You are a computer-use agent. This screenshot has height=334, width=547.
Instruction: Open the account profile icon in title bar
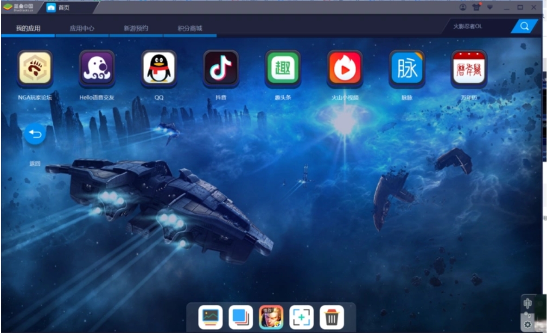point(462,7)
